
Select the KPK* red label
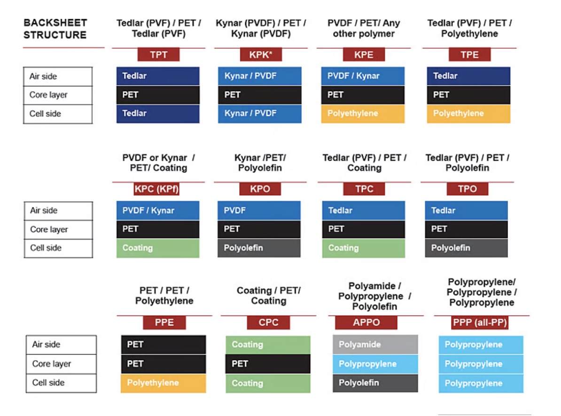pos(260,54)
